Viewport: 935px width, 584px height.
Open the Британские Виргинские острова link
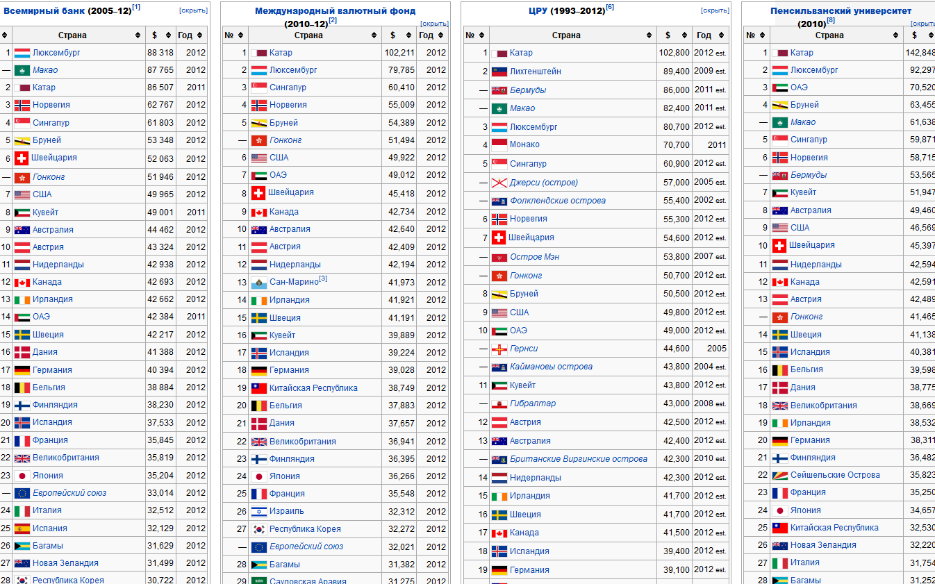(x=578, y=459)
